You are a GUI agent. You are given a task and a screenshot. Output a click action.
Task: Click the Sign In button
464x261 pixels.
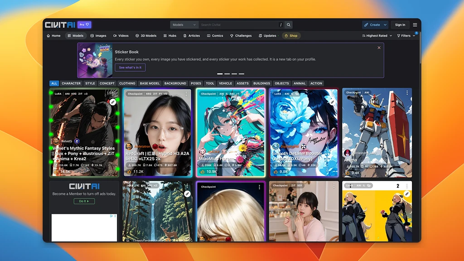click(x=400, y=25)
